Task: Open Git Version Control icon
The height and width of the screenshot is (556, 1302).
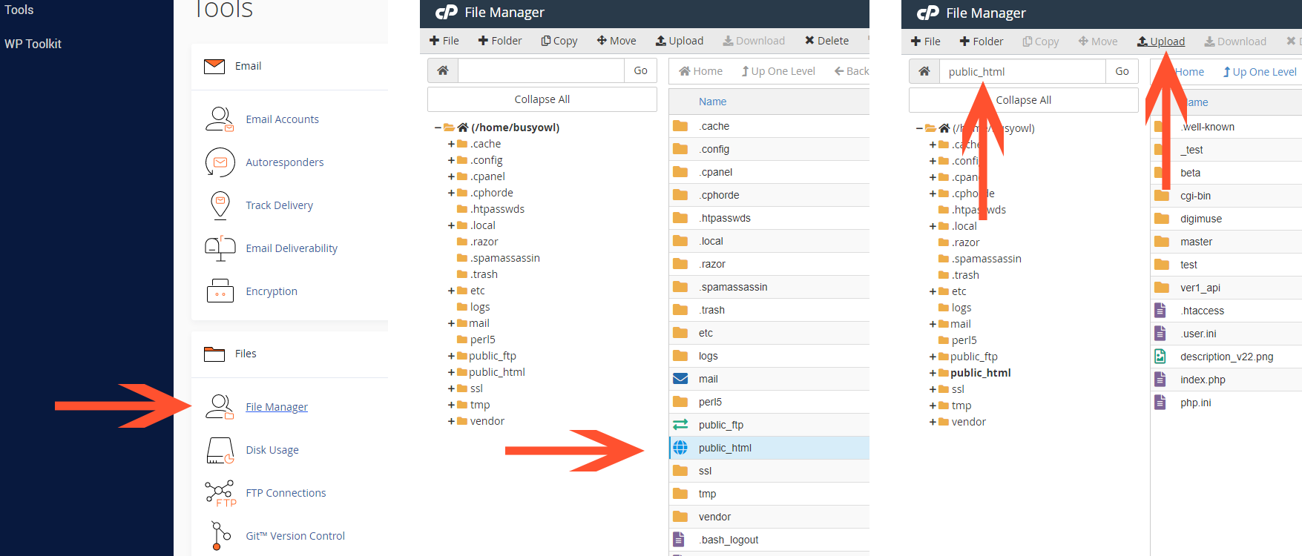Action: 220,536
